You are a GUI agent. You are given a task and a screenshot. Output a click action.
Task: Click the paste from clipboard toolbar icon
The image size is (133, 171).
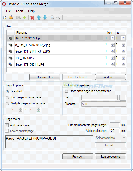pyautogui.click(x=19, y=18)
